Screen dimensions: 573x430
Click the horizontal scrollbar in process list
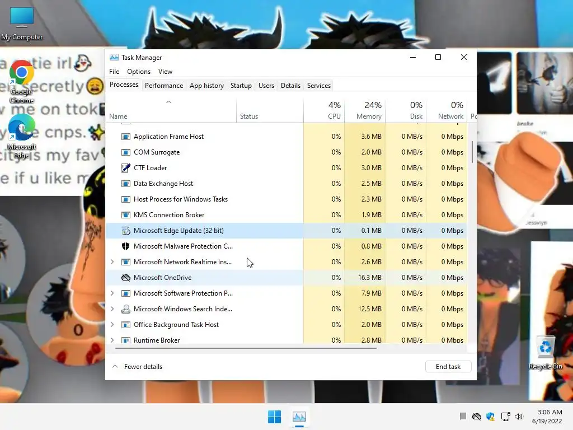(246, 348)
